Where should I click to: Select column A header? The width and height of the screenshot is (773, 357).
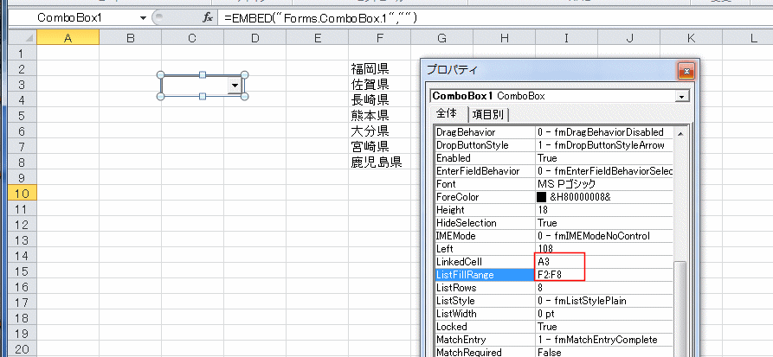coord(68,37)
